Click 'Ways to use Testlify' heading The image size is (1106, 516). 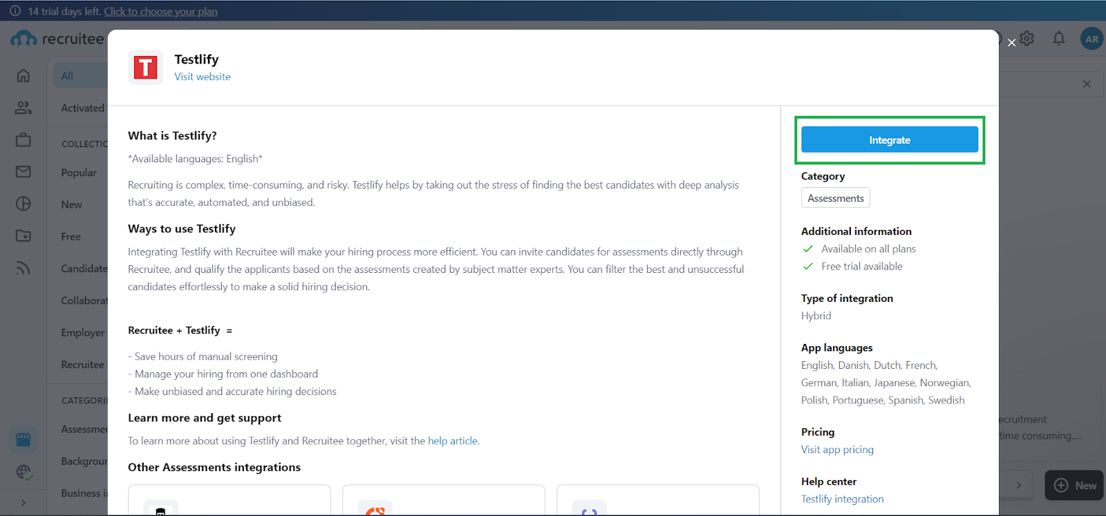click(182, 229)
